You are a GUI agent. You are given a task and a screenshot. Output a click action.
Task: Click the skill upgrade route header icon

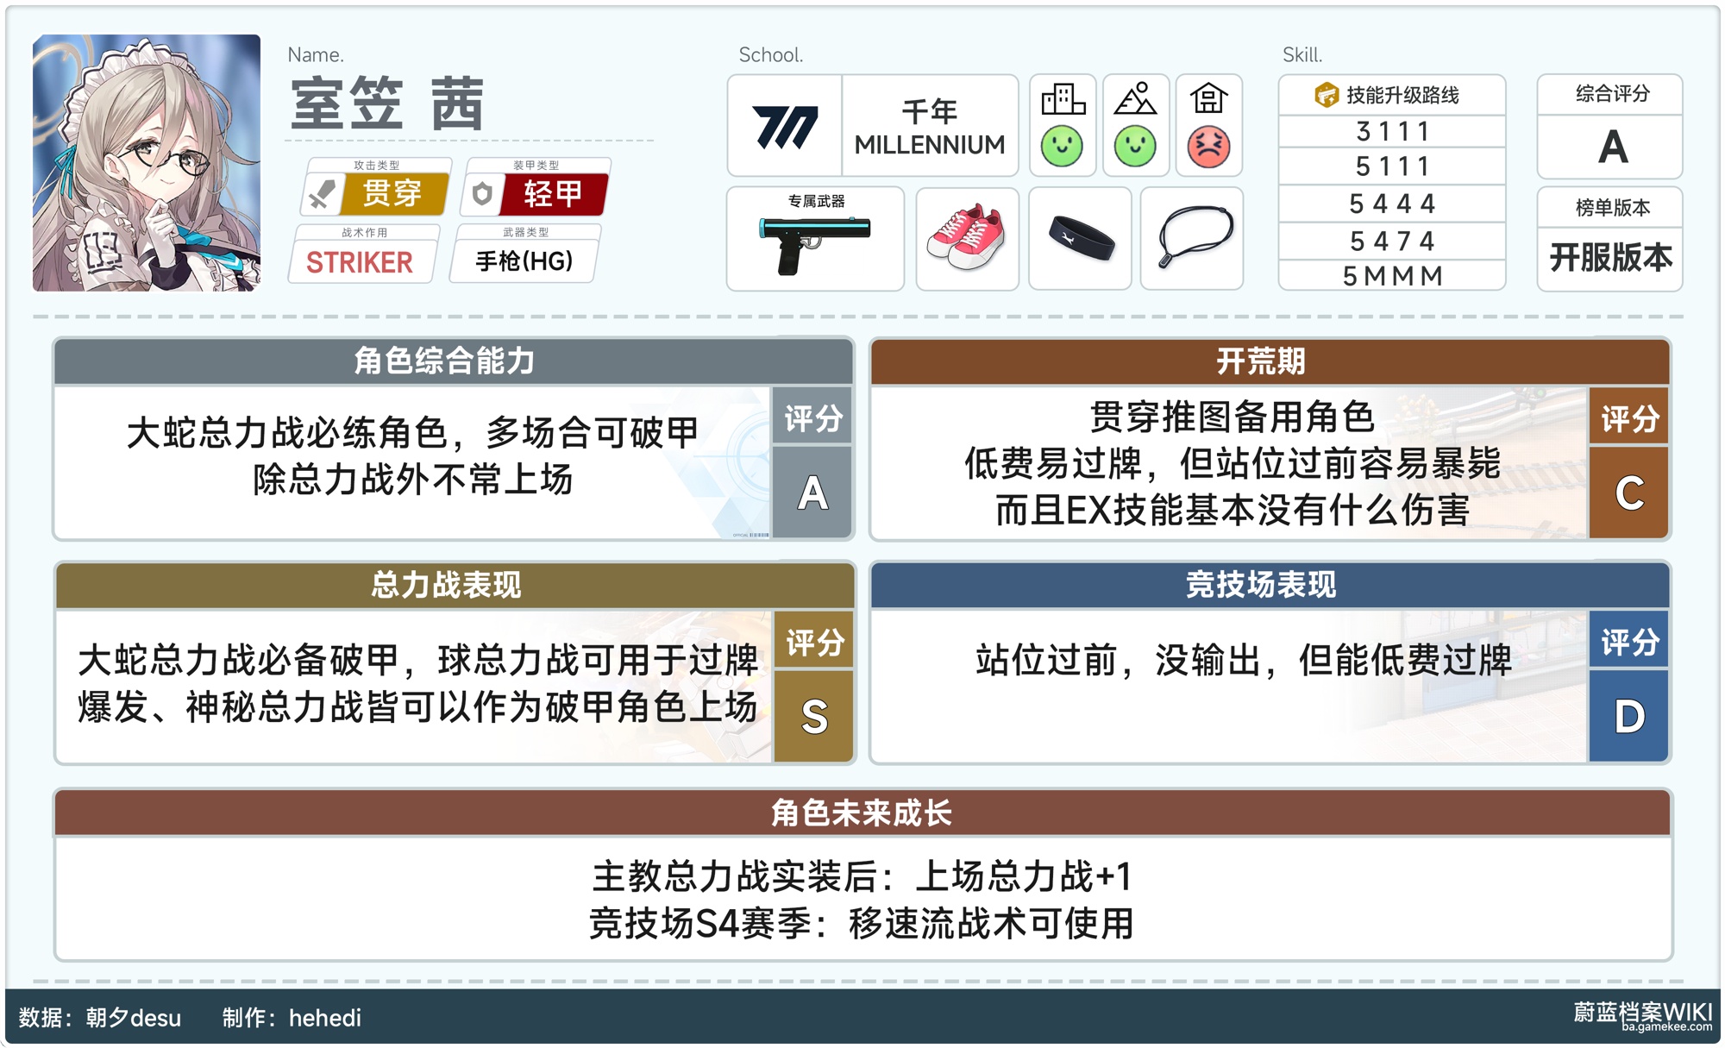[1326, 95]
